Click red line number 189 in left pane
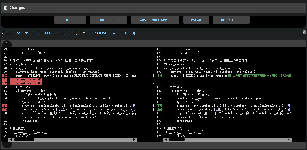 pyautogui.click(x=5, y=109)
